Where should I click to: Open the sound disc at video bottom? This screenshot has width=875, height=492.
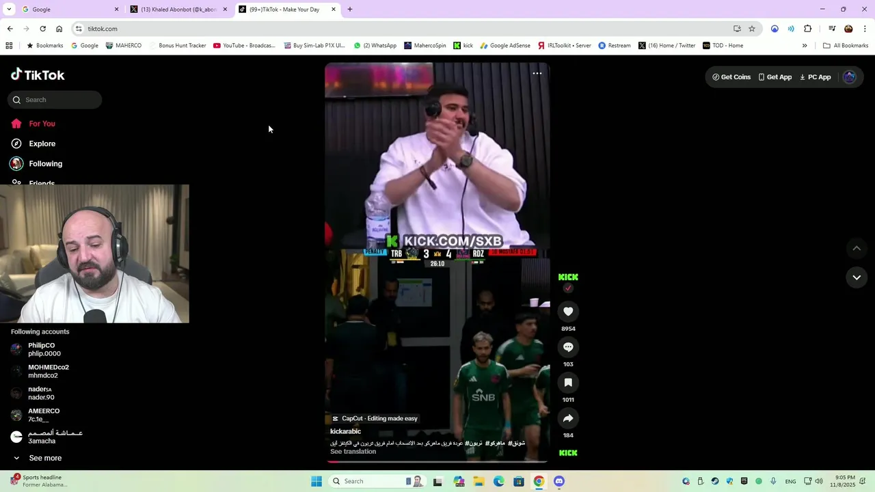(x=568, y=453)
